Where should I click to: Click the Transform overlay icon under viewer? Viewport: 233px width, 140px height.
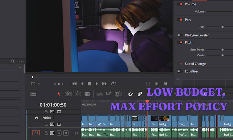tap(33, 84)
